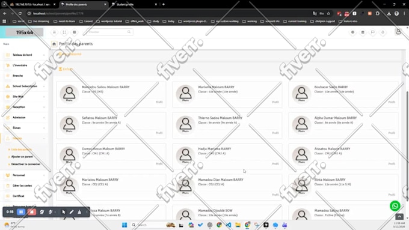Screen dimensions: 409x230
Task: Open Profil link for Boubacar Sadio BARRY
Action: tap(392, 102)
